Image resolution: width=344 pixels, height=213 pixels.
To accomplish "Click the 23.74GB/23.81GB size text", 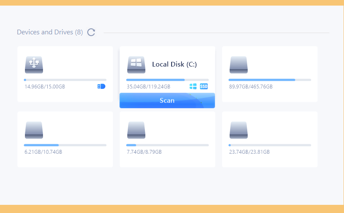I will click(249, 152).
